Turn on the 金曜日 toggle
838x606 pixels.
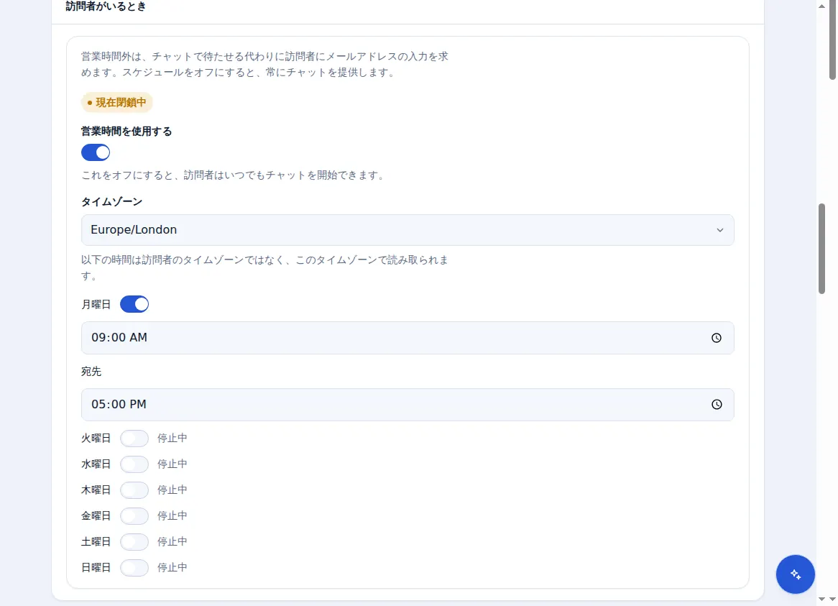tap(134, 515)
